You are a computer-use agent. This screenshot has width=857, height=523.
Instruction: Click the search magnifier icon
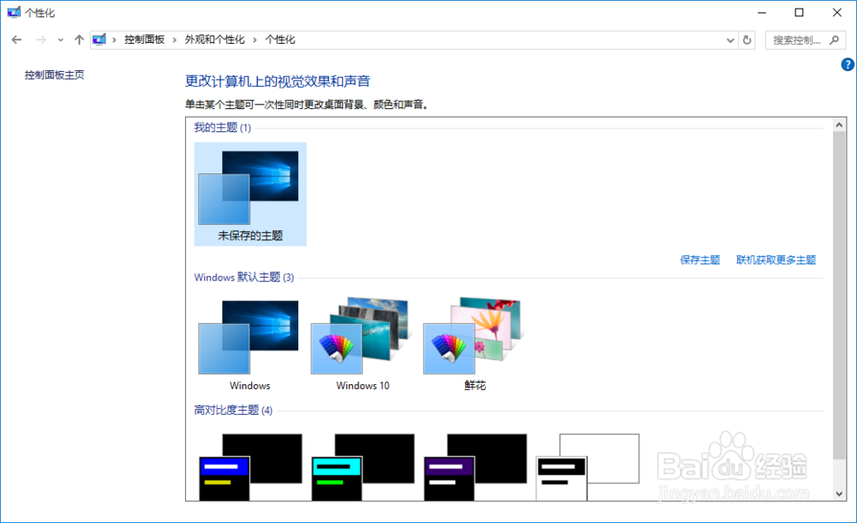point(834,40)
